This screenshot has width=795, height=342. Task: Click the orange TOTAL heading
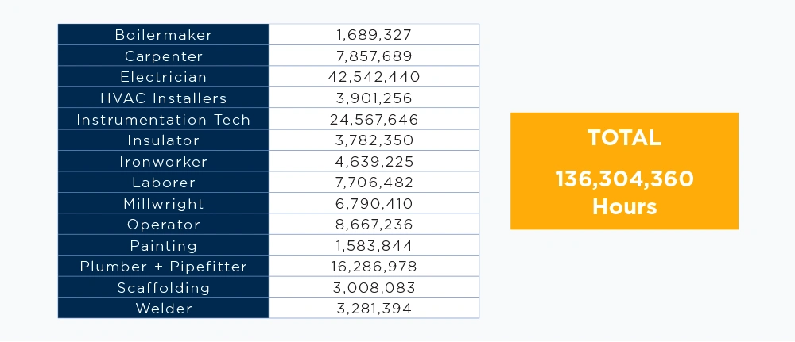tap(624, 137)
